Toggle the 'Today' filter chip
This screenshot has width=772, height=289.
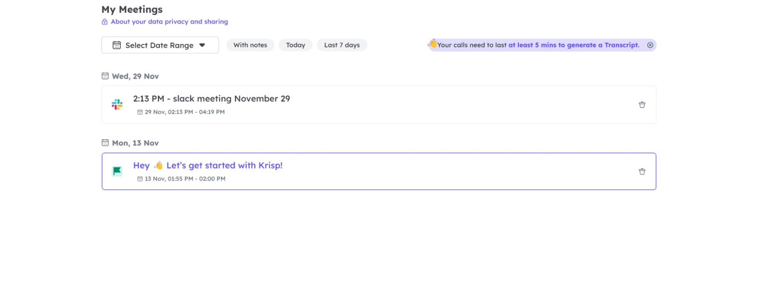(x=295, y=45)
